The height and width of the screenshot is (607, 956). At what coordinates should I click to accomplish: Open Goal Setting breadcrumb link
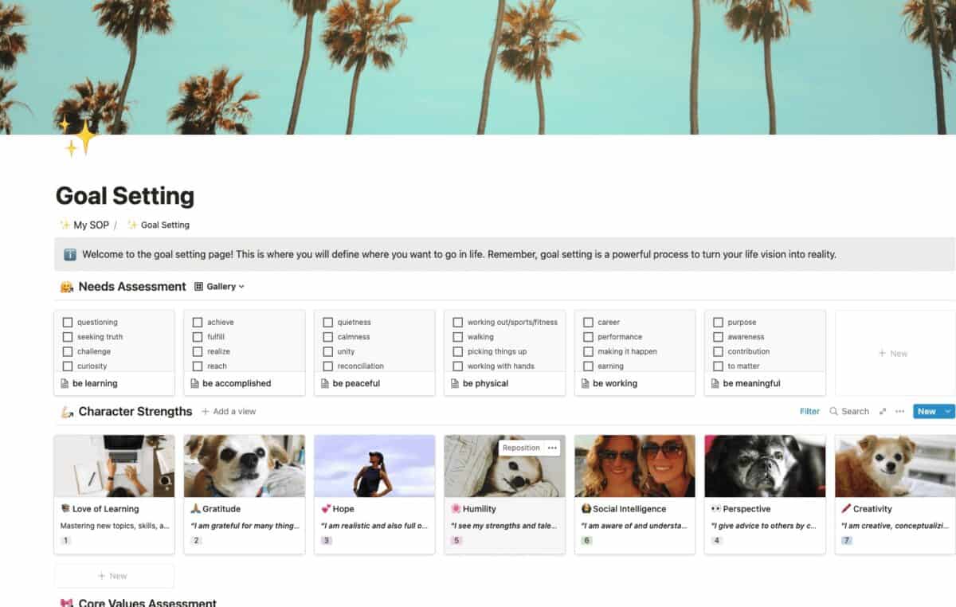pos(159,225)
